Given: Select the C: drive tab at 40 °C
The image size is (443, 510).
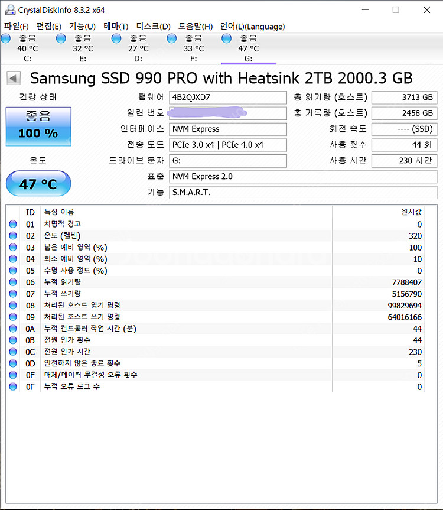Looking at the screenshot, I should tap(27, 48).
